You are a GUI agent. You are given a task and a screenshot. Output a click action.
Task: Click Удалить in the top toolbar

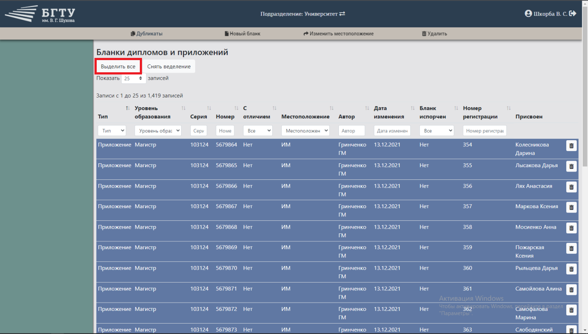pyautogui.click(x=434, y=34)
